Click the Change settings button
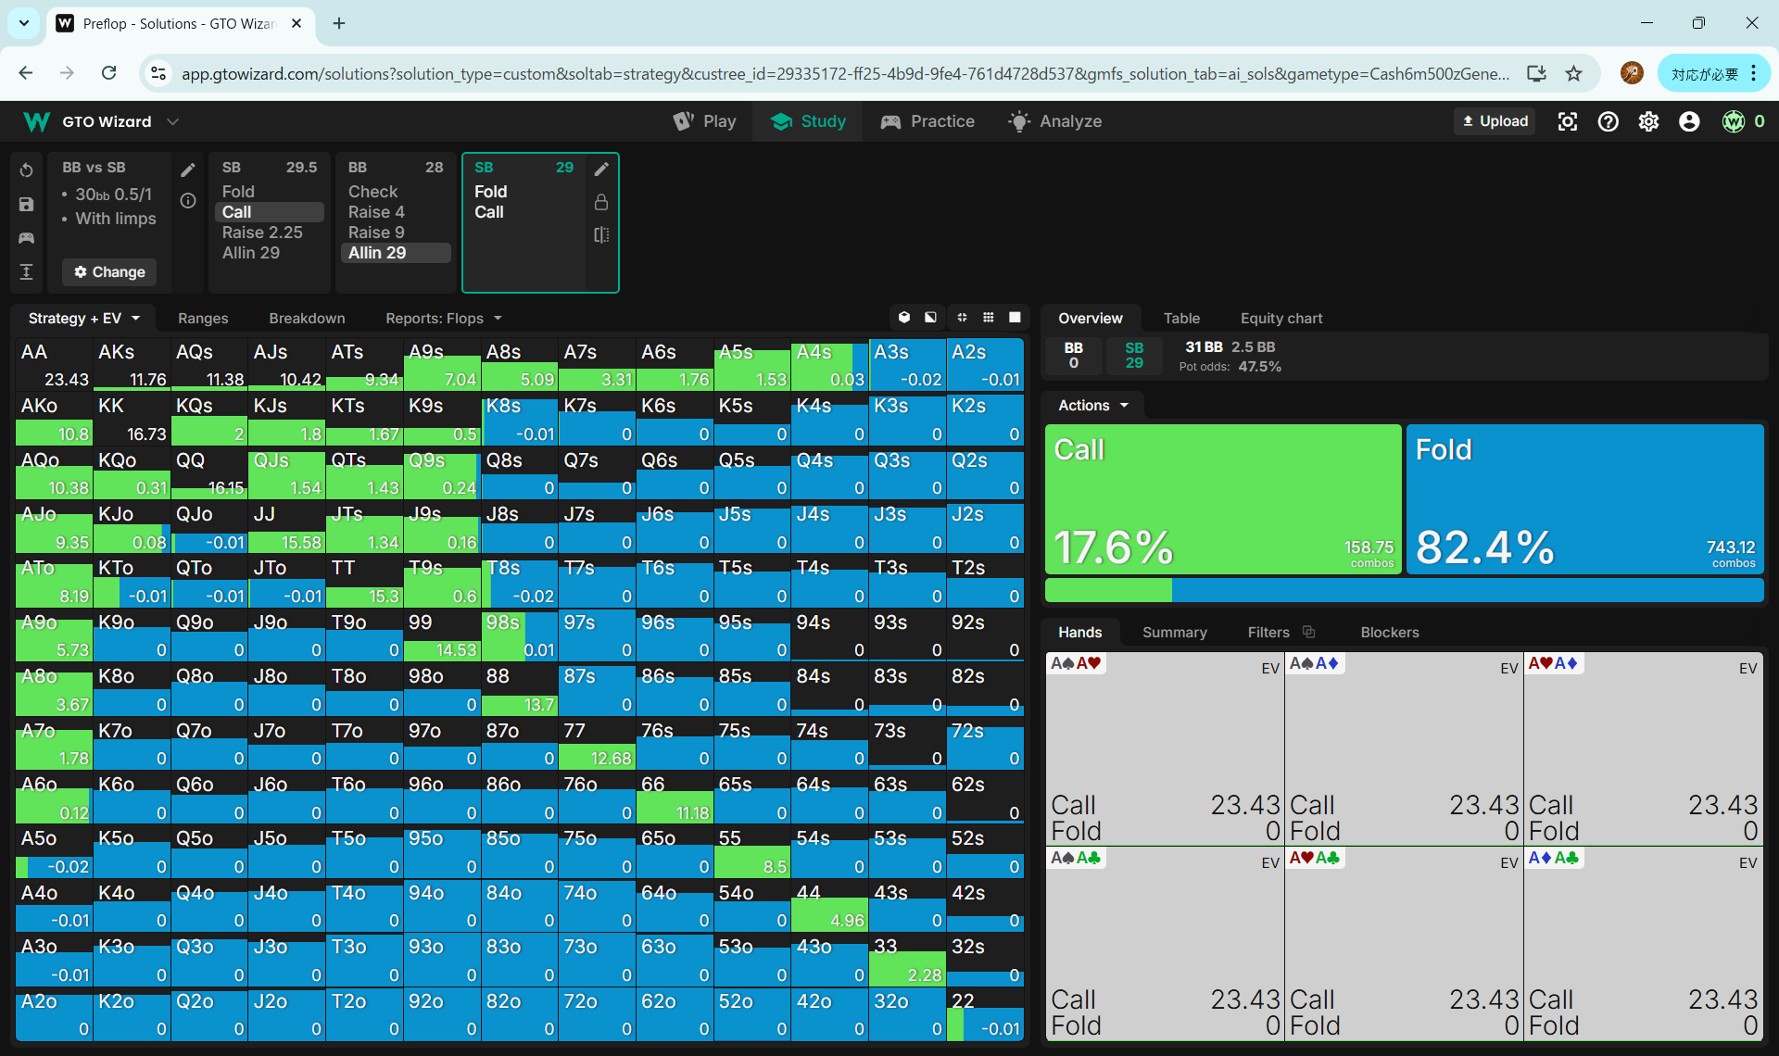The width and height of the screenshot is (1779, 1056). click(x=109, y=272)
